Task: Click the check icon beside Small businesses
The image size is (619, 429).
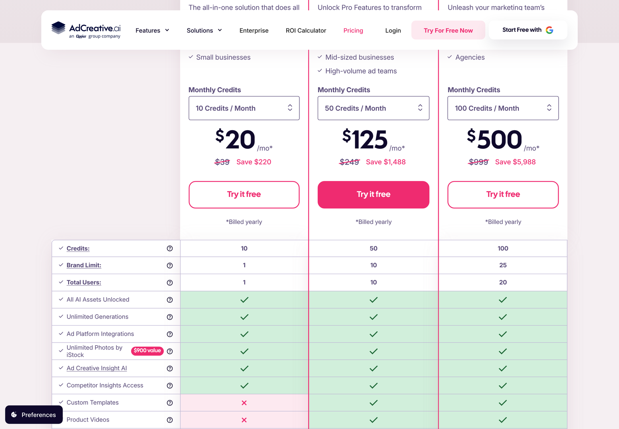Action: point(191,57)
